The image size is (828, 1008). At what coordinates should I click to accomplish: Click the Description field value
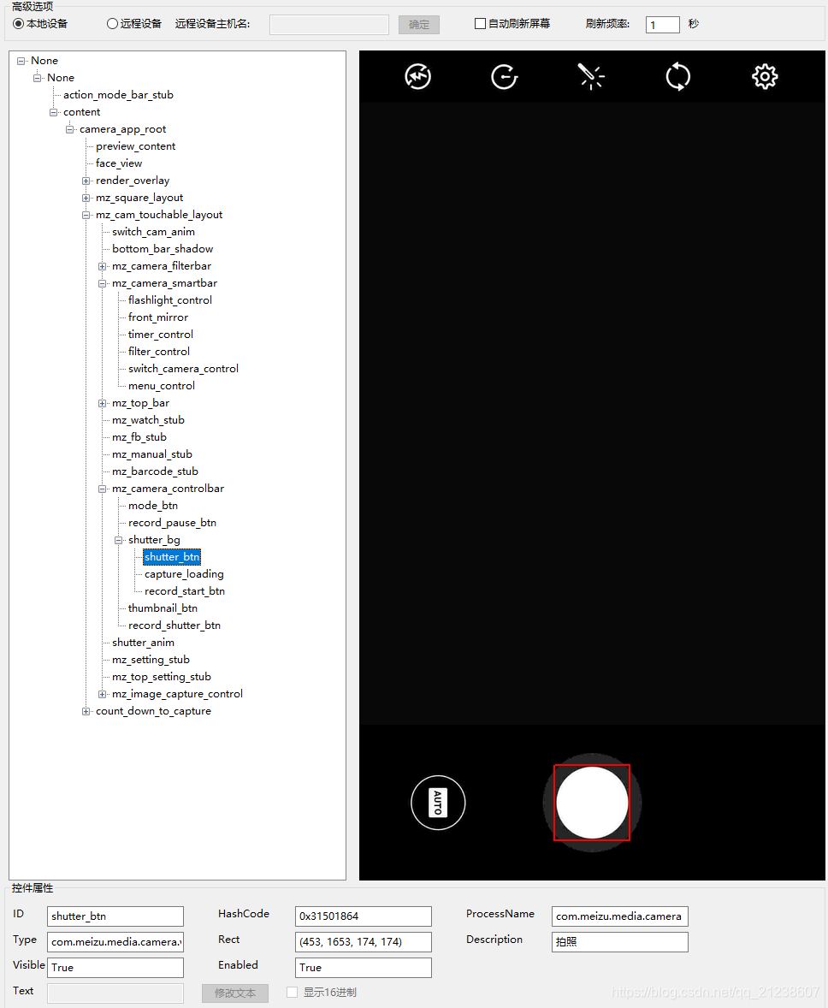(x=619, y=942)
